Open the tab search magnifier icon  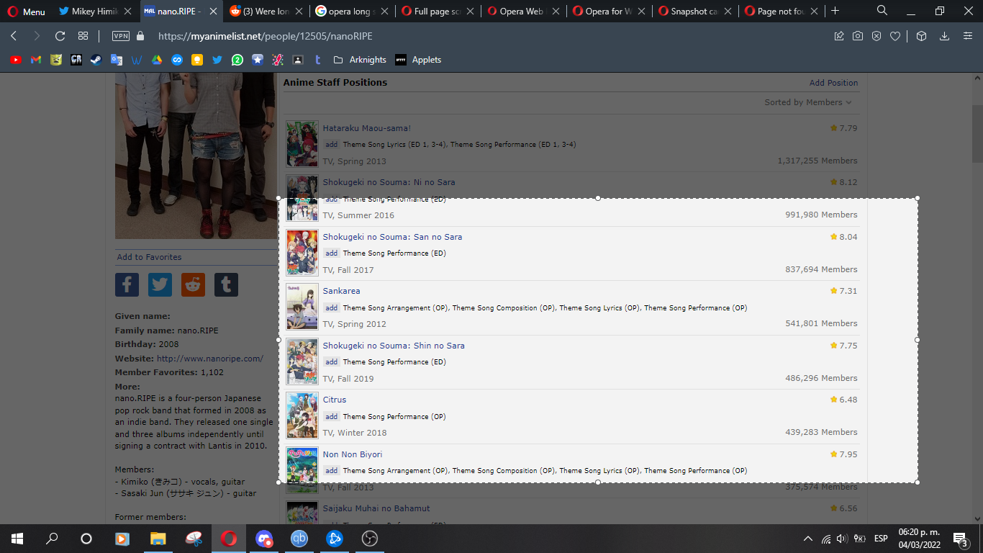(882, 11)
